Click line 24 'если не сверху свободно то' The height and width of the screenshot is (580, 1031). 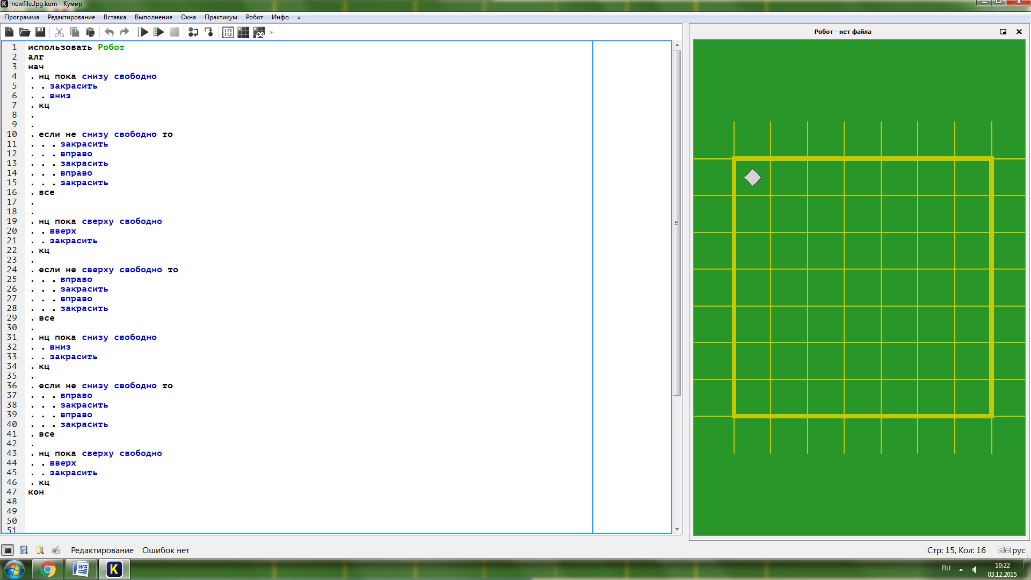pos(108,270)
